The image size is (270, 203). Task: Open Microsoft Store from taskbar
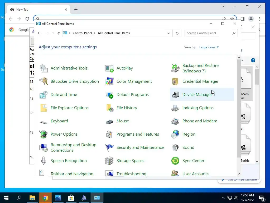(x=71, y=198)
